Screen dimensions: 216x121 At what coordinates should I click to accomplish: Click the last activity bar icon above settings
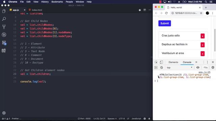4,51
